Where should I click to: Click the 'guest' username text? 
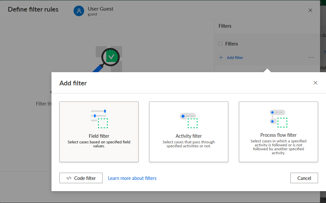tap(92, 14)
